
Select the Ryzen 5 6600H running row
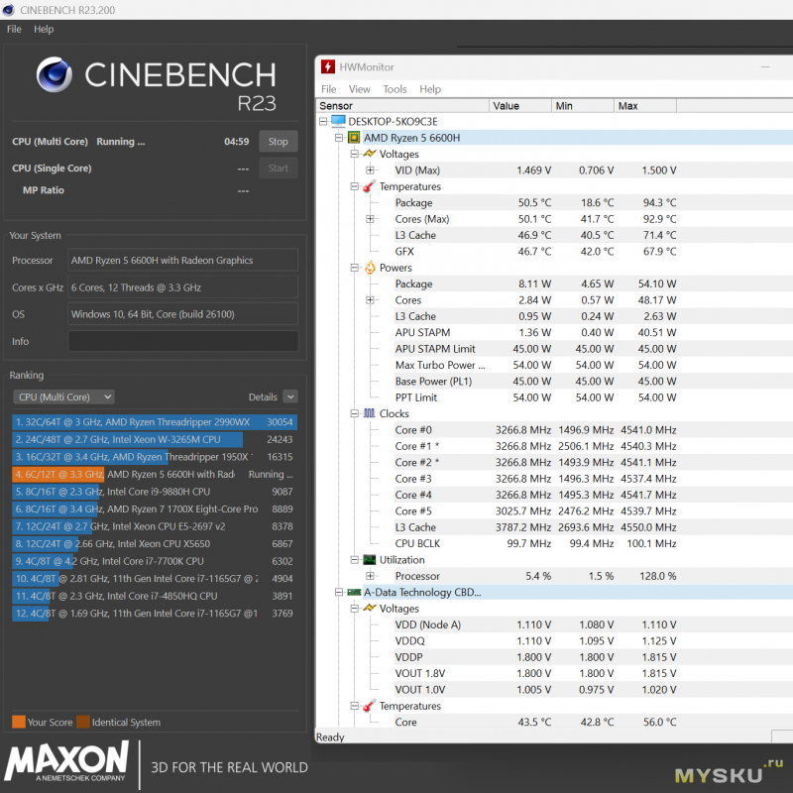tap(155, 474)
